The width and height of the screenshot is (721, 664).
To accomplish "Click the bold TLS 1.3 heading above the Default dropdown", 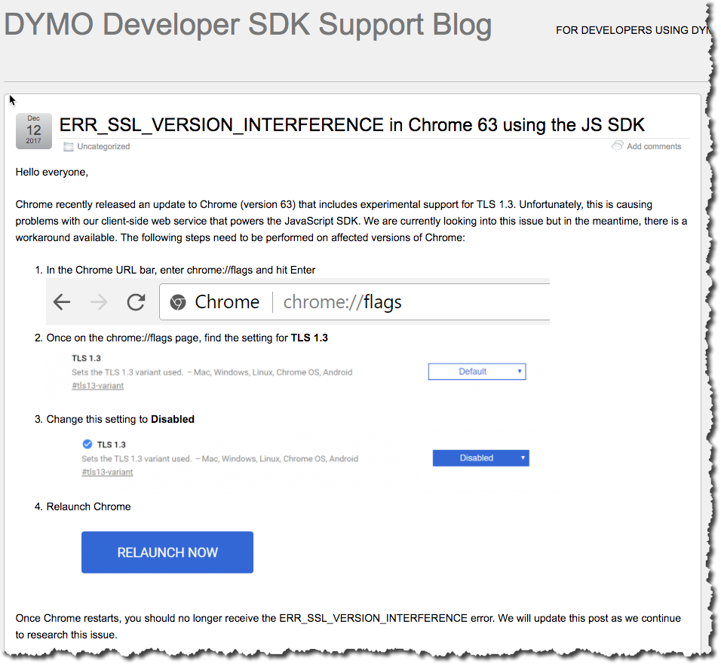I will click(86, 359).
